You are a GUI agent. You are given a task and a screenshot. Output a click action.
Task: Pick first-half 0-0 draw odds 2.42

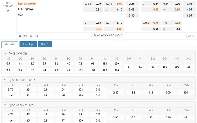[116, 93]
